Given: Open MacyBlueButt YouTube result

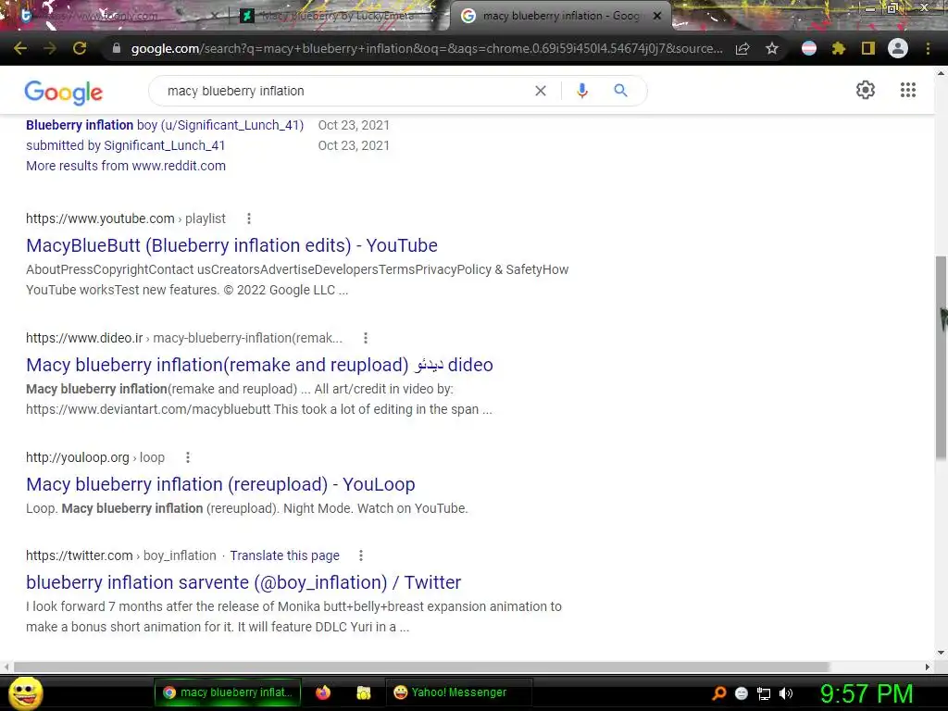Looking at the screenshot, I should coord(231,245).
